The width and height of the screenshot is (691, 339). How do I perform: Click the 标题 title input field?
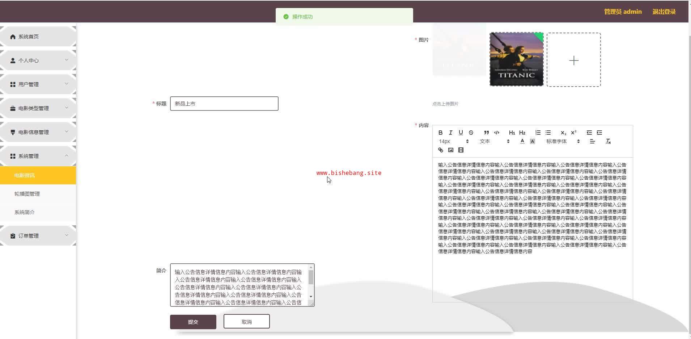224,104
